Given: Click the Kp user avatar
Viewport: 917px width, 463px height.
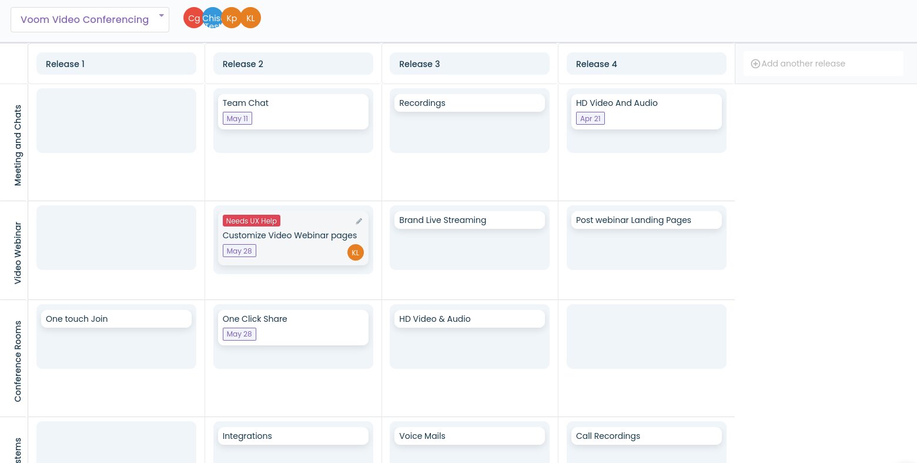Looking at the screenshot, I should click(x=232, y=18).
